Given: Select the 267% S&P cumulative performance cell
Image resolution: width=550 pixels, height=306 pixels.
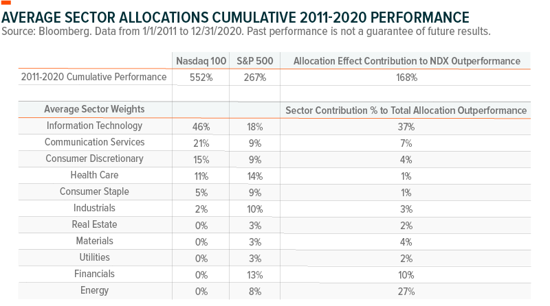Looking at the screenshot, I should (x=254, y=78).
